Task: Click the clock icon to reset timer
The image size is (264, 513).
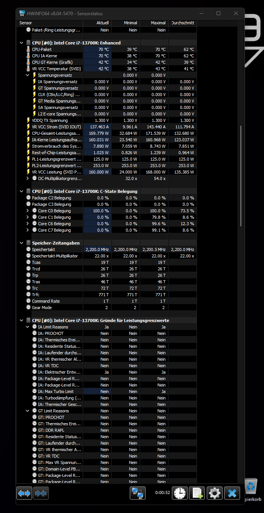Action: point(180,493)
